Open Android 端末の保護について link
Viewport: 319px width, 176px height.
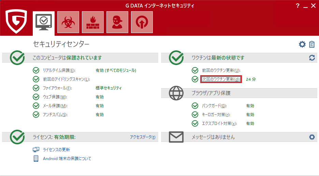[x=67, y=159]
